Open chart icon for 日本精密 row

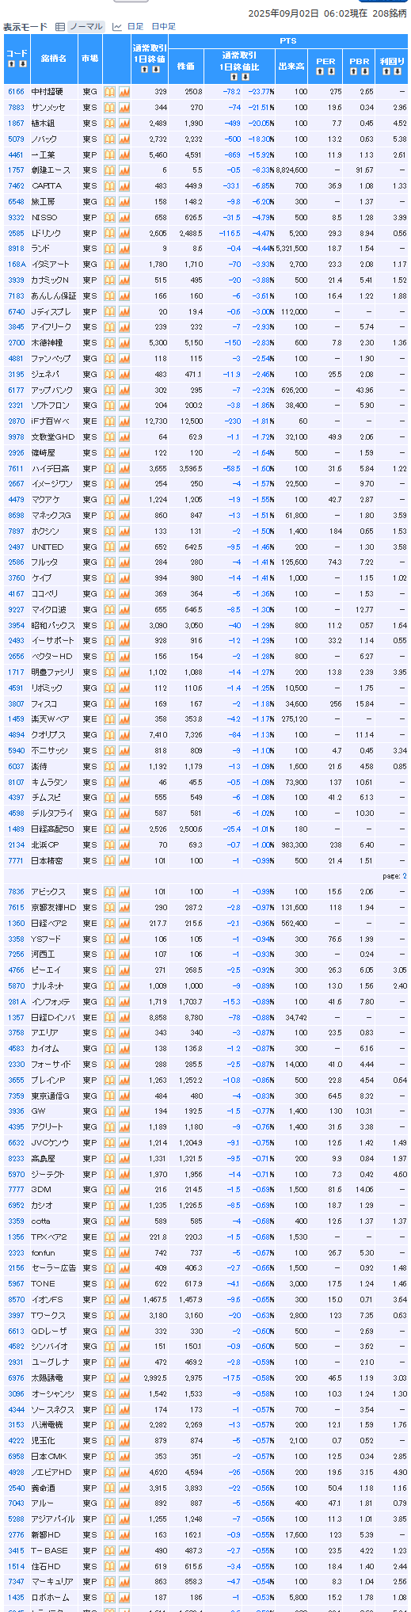(x=124, y=861)
